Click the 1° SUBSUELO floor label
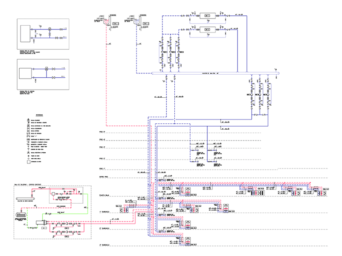342x256 pixels. click(x=106, y=212)
